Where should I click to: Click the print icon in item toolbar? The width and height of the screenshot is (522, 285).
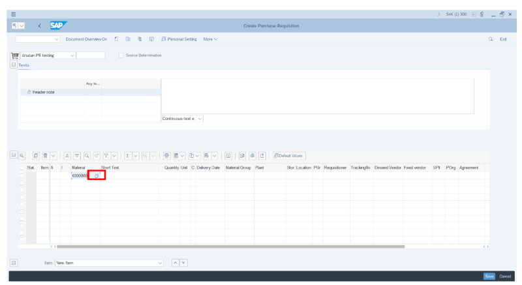coord(167,156)
